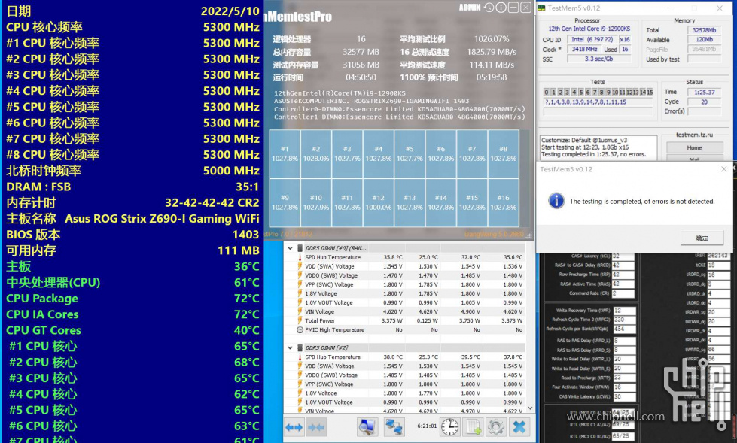
Task: Open HWiNFO network computers icon
Action: pos(394,427)
